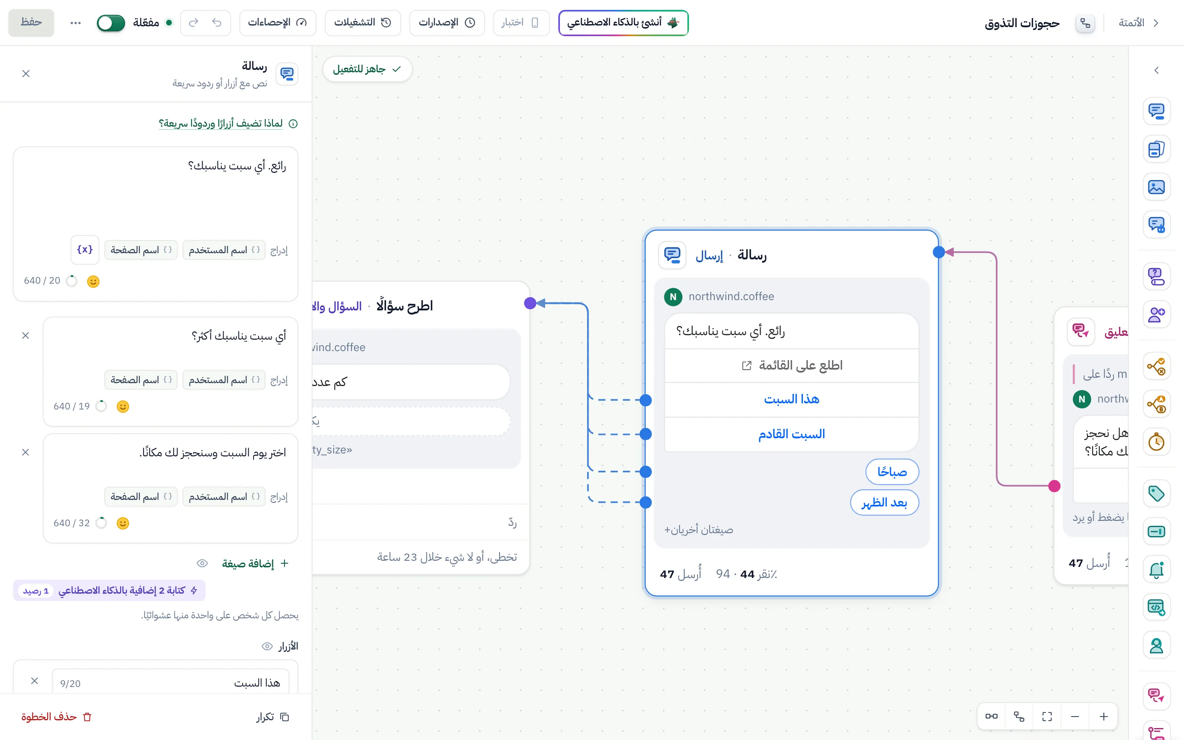
Task: Open the emoji picker for the first message
Action: pos(93,282)
